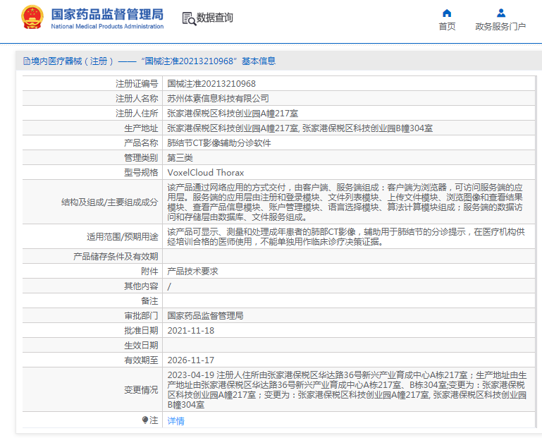
Task: Click the 注册证编号 row label
Action: coord(137,84)
